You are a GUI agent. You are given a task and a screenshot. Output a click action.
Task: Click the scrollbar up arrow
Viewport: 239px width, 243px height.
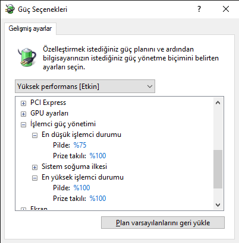coord(218,103)
